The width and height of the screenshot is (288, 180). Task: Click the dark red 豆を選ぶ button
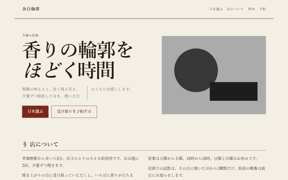click(35, 112)
